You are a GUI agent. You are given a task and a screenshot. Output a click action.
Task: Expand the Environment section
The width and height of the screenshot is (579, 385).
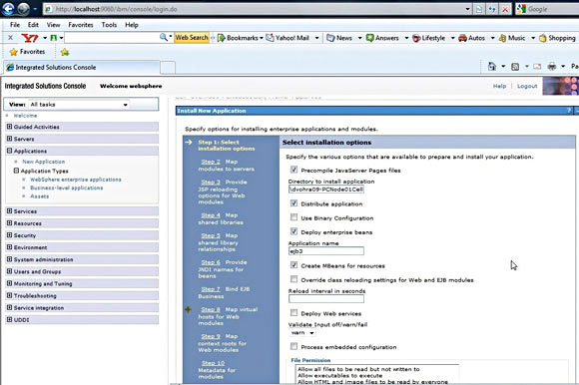coord(10,247)
